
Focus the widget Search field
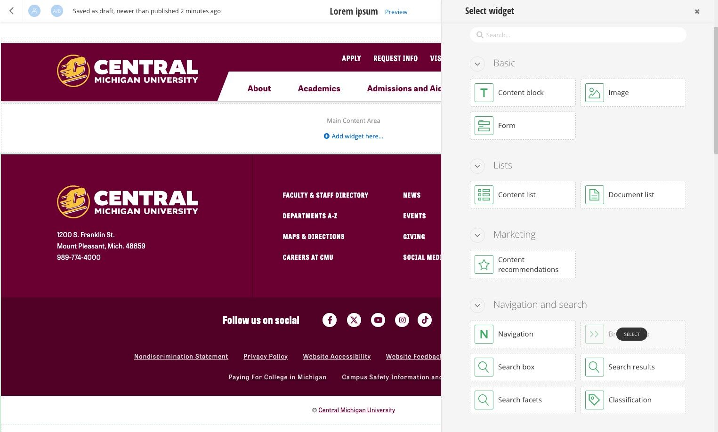click(x=578, y=35)
